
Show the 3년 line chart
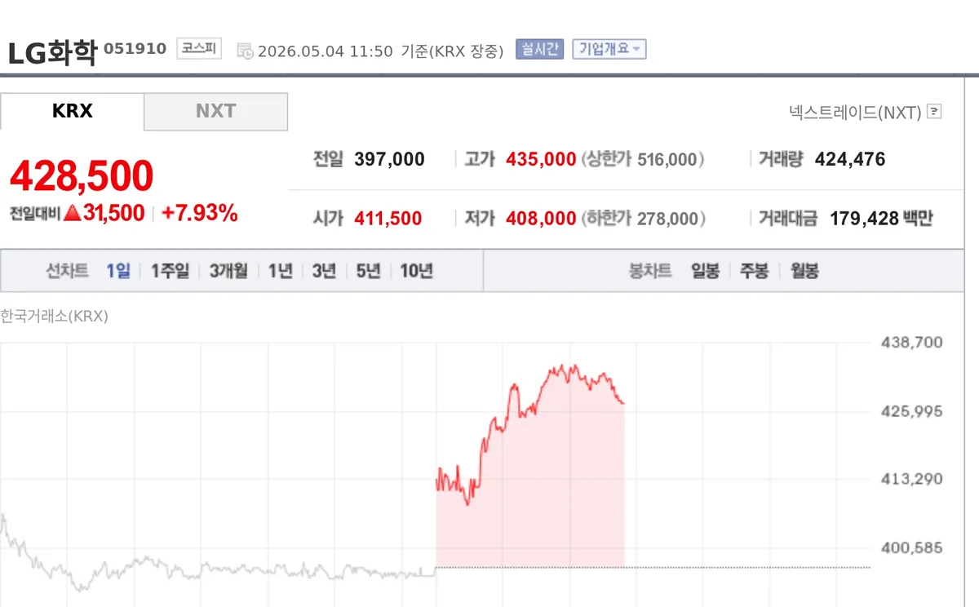pyautogui.click(x=324, y=271)
